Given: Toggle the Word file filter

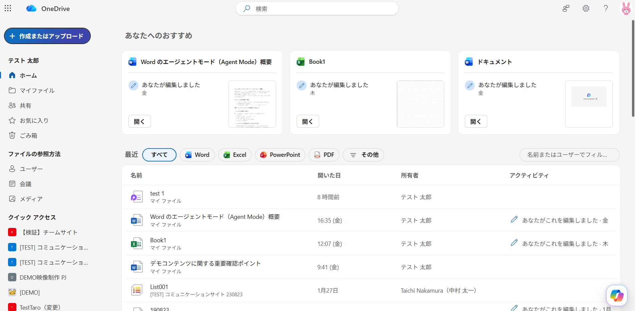Looking at the screenshot, I should point(197,155).
